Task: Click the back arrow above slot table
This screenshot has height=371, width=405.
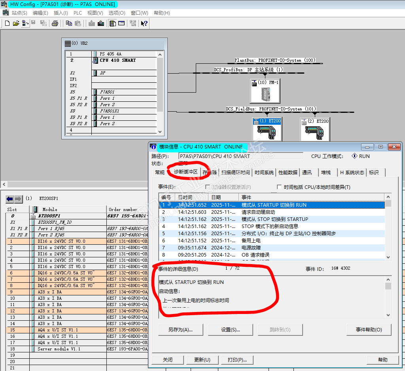Action: (9, 199)
